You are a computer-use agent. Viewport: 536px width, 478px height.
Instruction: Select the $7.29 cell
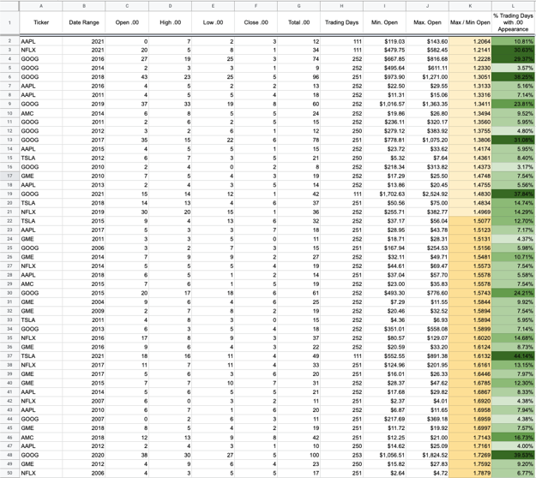pos(384,302)
